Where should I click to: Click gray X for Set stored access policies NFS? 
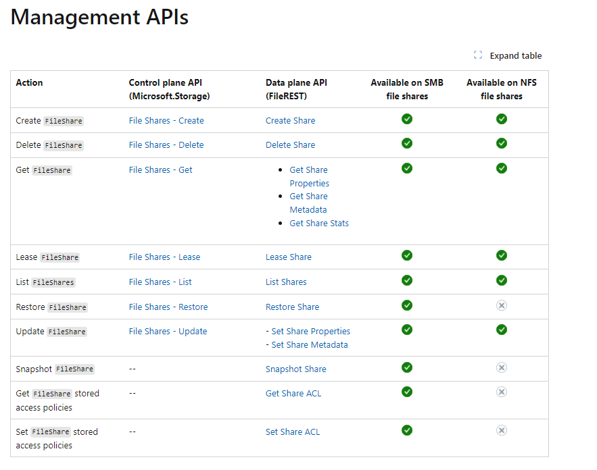[x=502, y=430]
